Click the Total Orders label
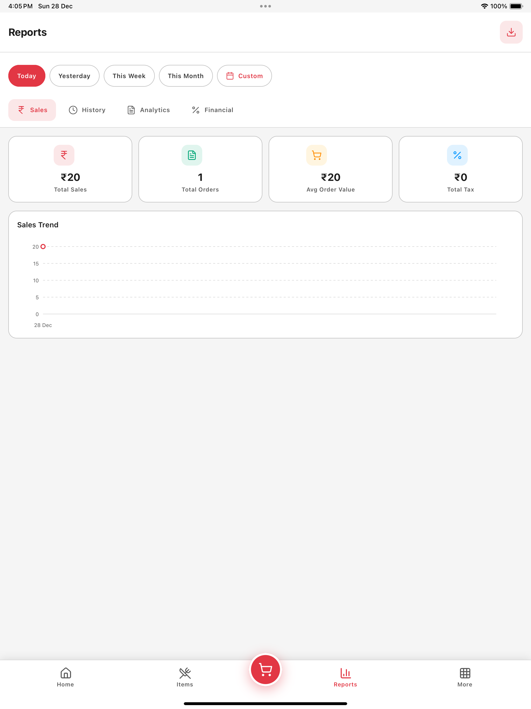Image resolution: width=531 pixels, height=709 pixels. (200, 189)
